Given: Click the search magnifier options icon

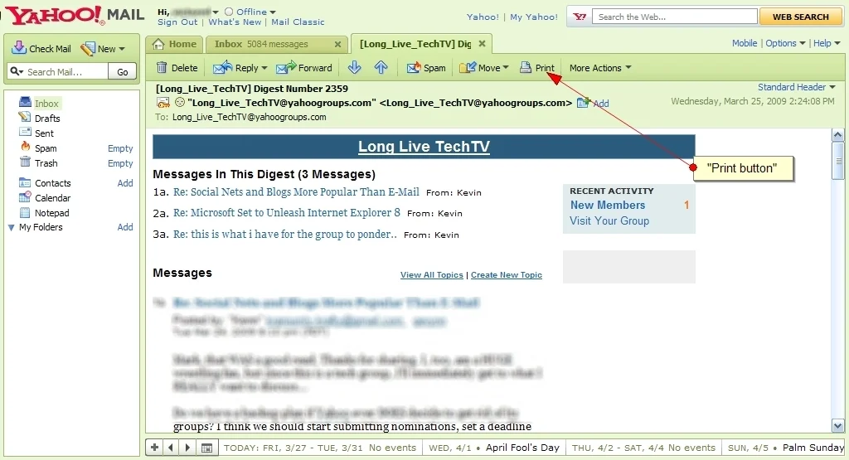Looking at the screenshot, I should click(x=17, y=71).
